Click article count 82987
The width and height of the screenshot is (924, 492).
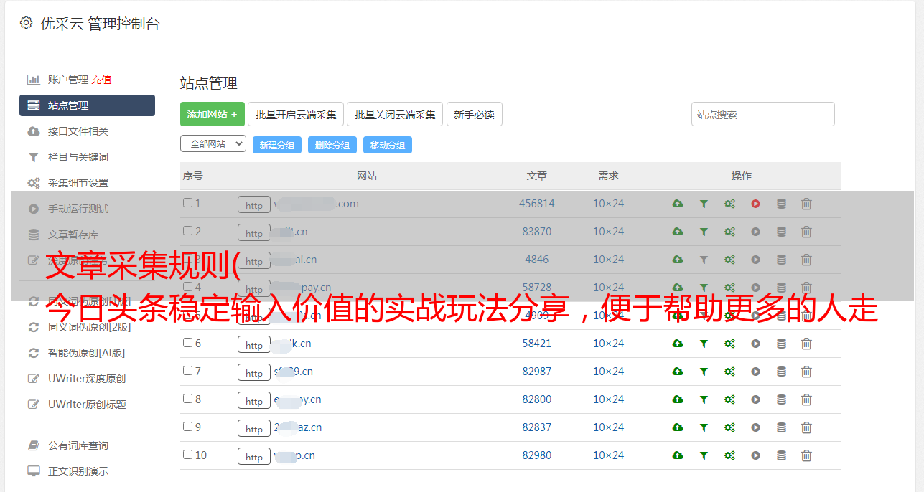point(537,372)
